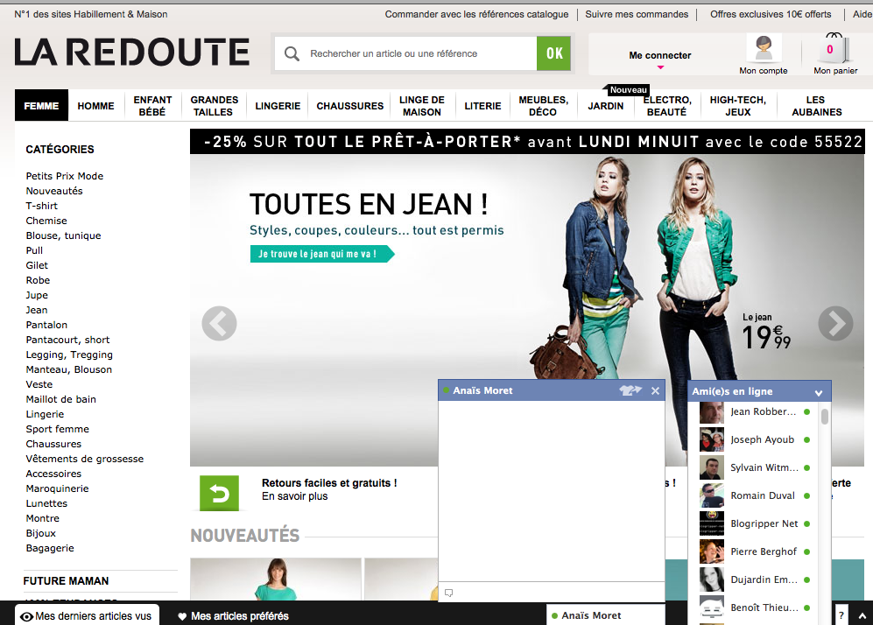
Task: Close the Anaïs Moret chat window
Action: click(655, 390)
